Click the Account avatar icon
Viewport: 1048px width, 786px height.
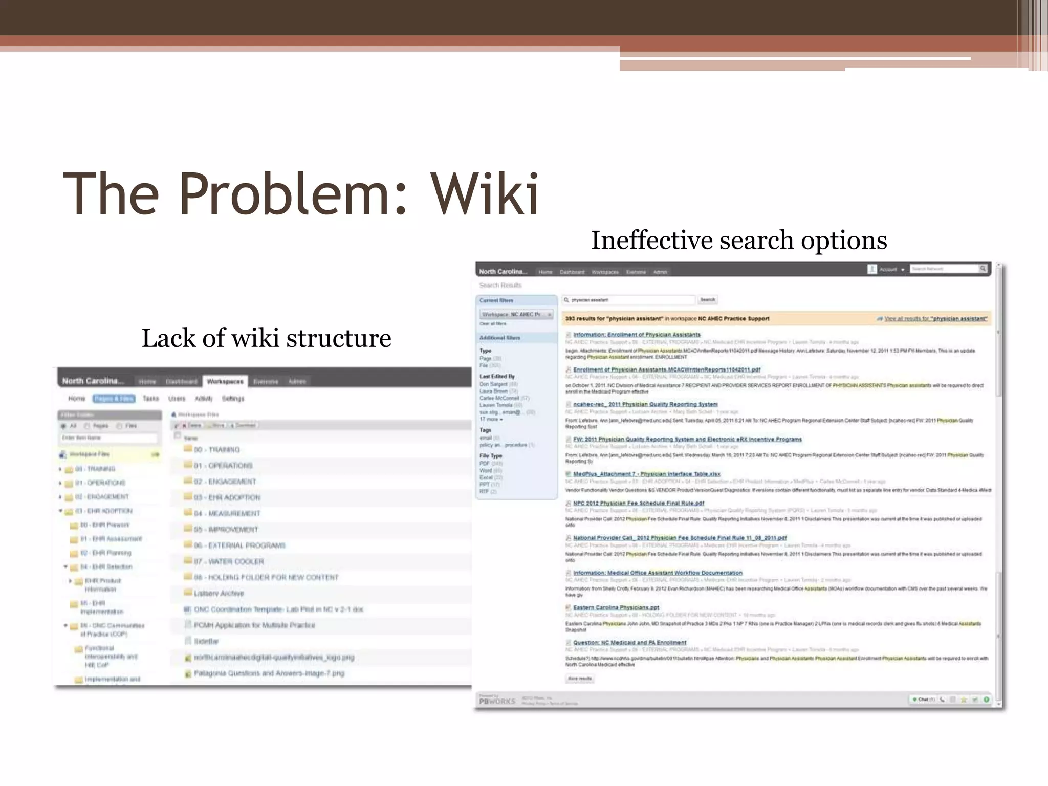tap(872, 269)
